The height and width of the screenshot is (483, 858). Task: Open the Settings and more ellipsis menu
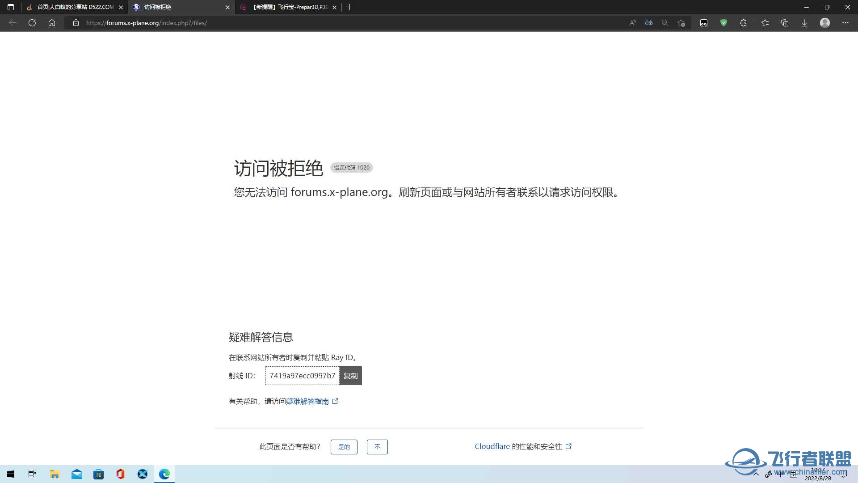pos(845,23)
